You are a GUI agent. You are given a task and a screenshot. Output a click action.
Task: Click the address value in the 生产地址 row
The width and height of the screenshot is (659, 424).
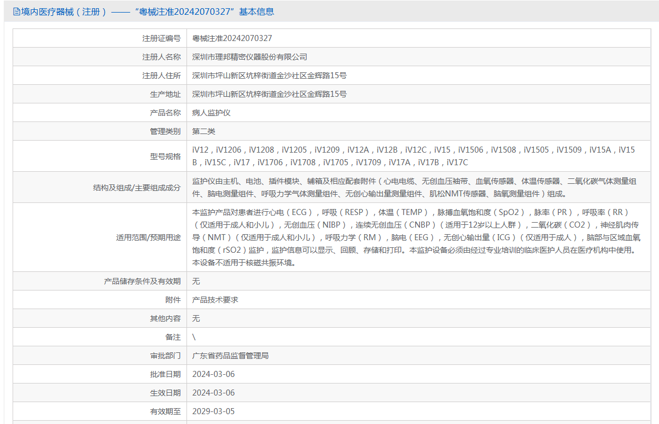click(x=269, y=94)
